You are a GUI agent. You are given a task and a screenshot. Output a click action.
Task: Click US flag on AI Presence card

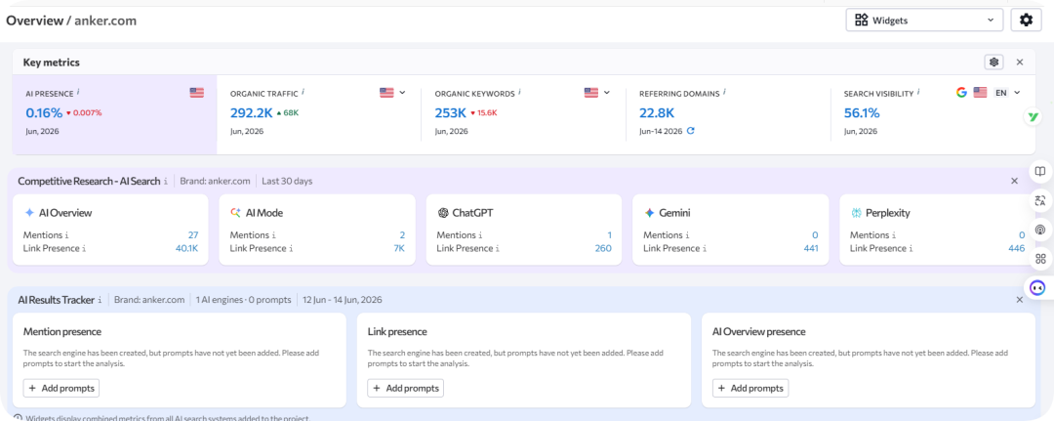point(197,93)
